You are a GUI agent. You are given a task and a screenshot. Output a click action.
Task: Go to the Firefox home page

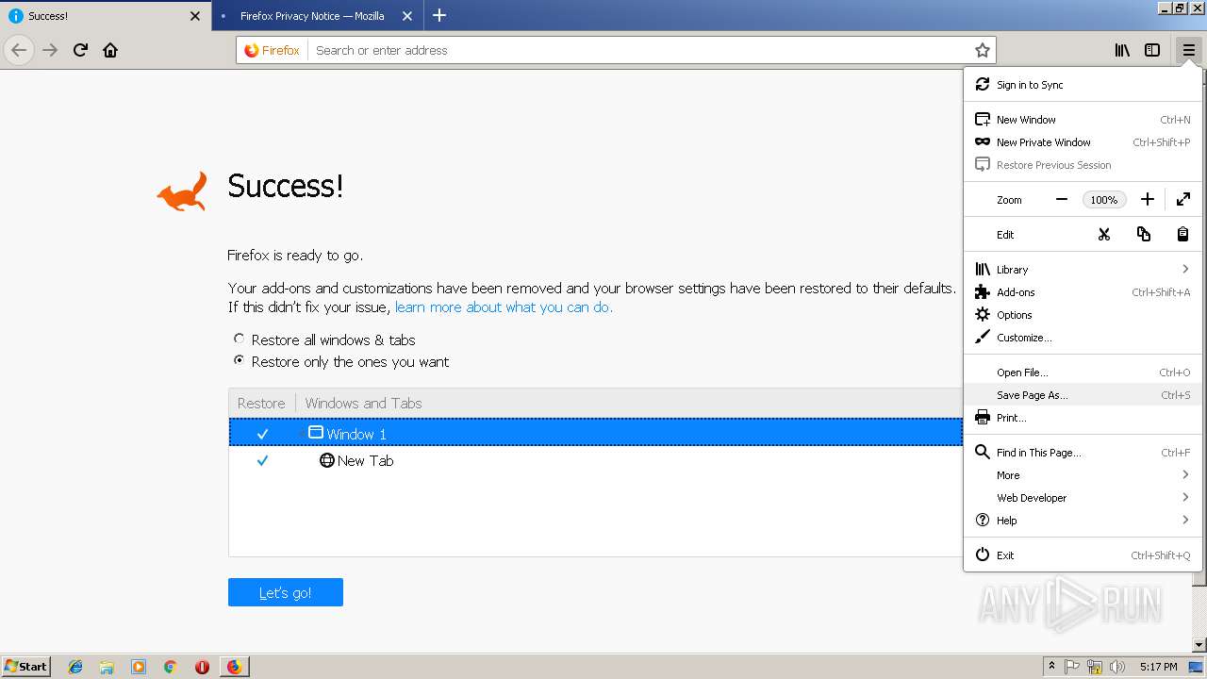(x=110, y=50)
